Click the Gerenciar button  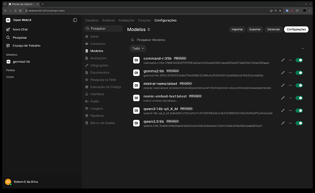point(273,29)
